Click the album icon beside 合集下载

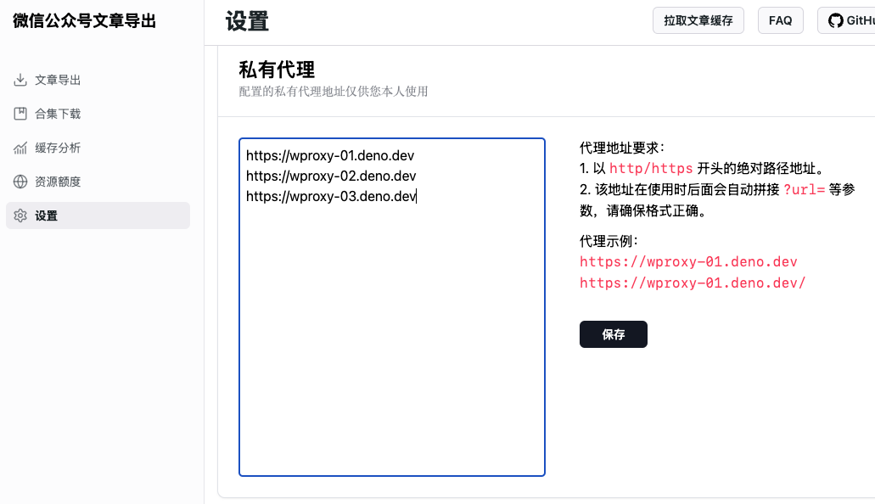point(20,114)
